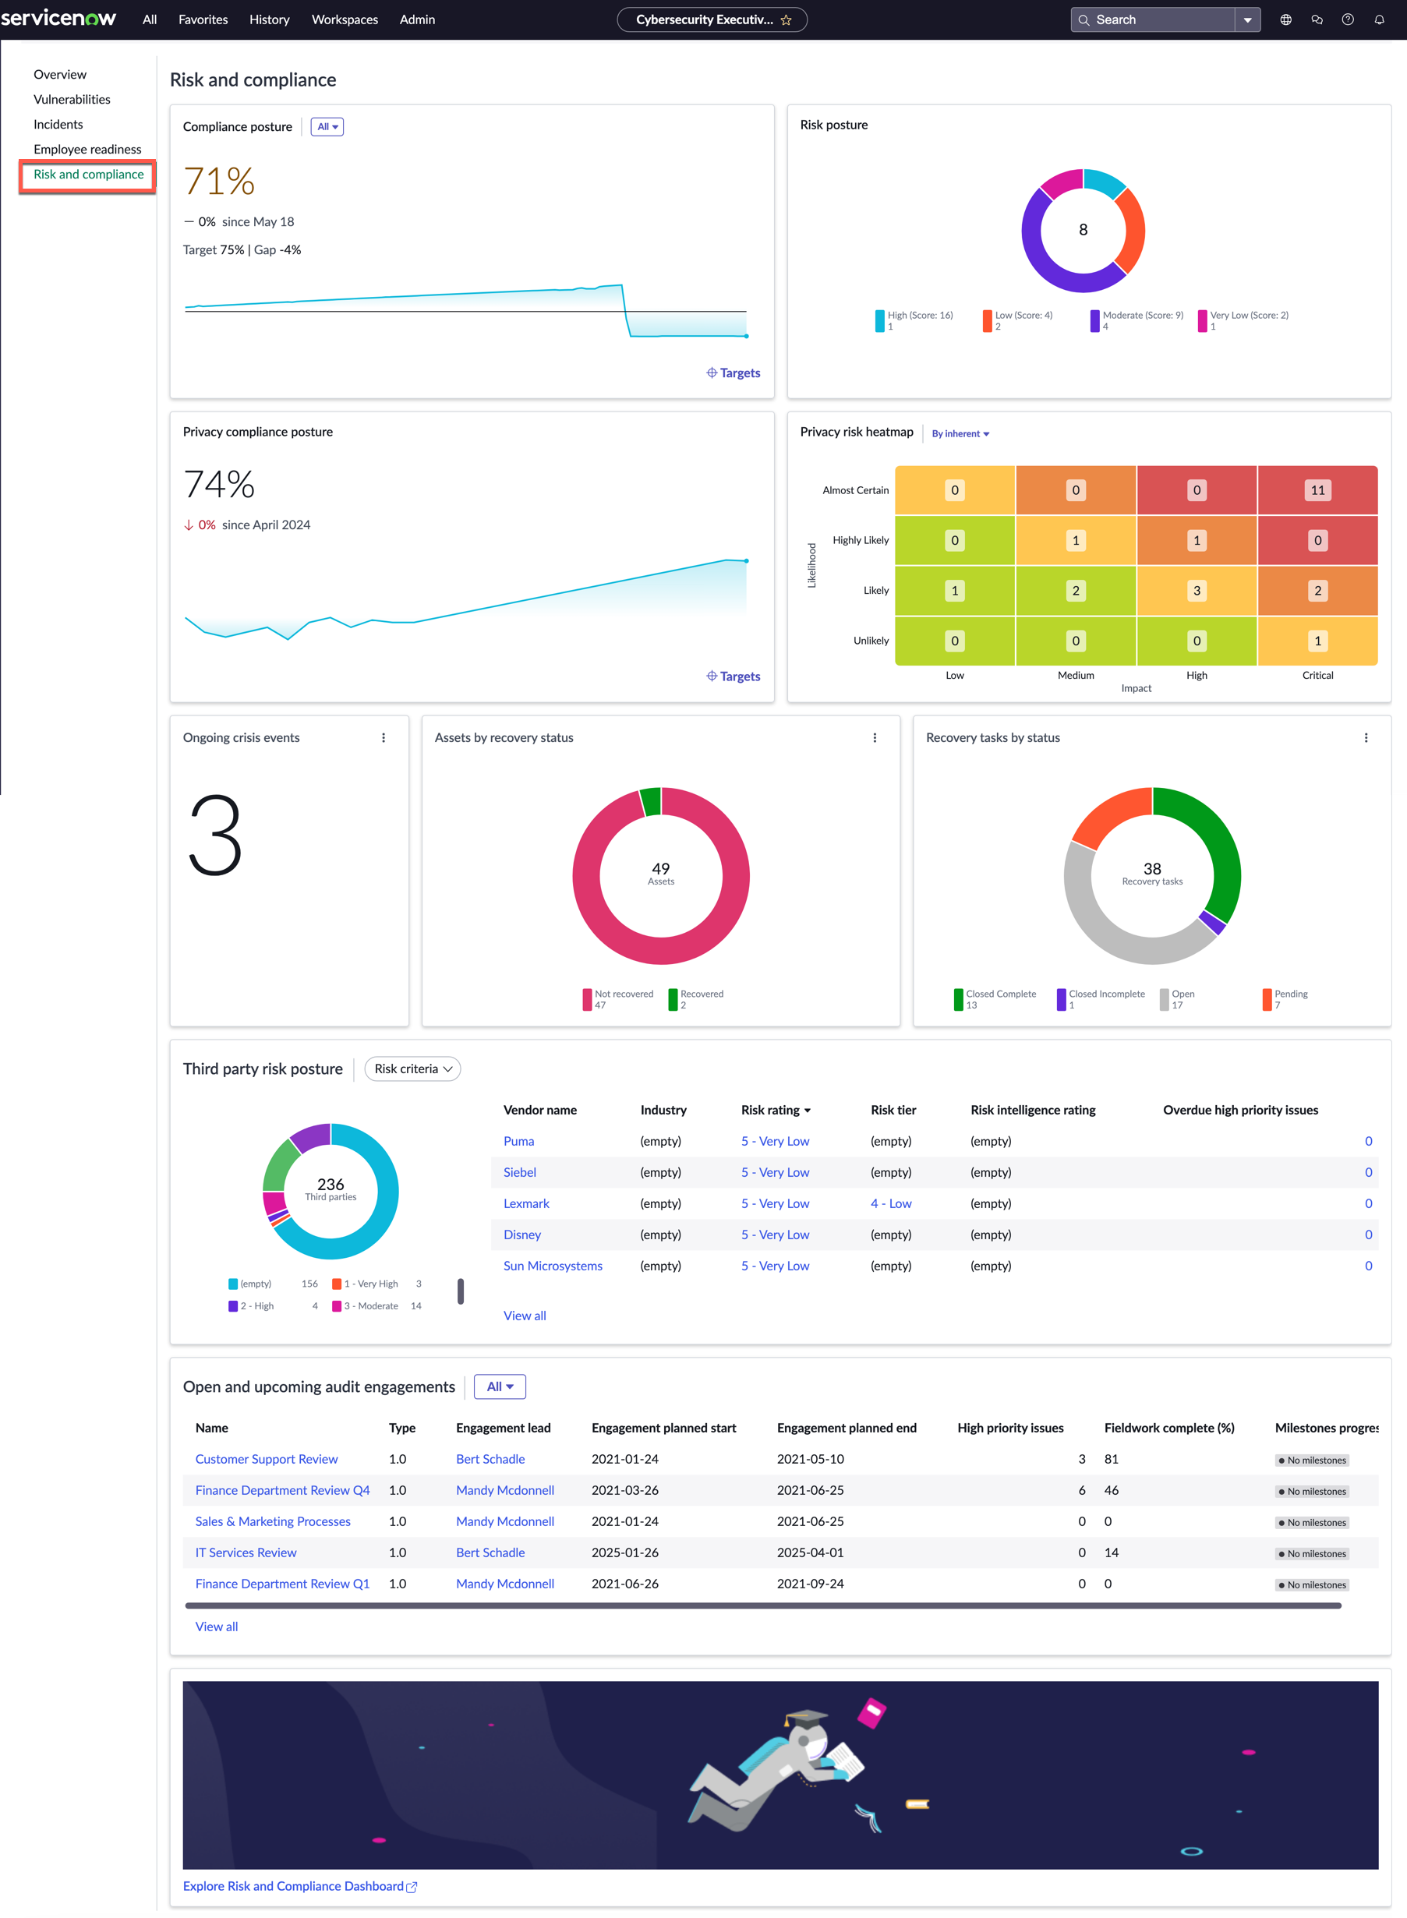Open the help question mark icon
Viewport: 1407px width, 1918px height.
click(1348, 19)
